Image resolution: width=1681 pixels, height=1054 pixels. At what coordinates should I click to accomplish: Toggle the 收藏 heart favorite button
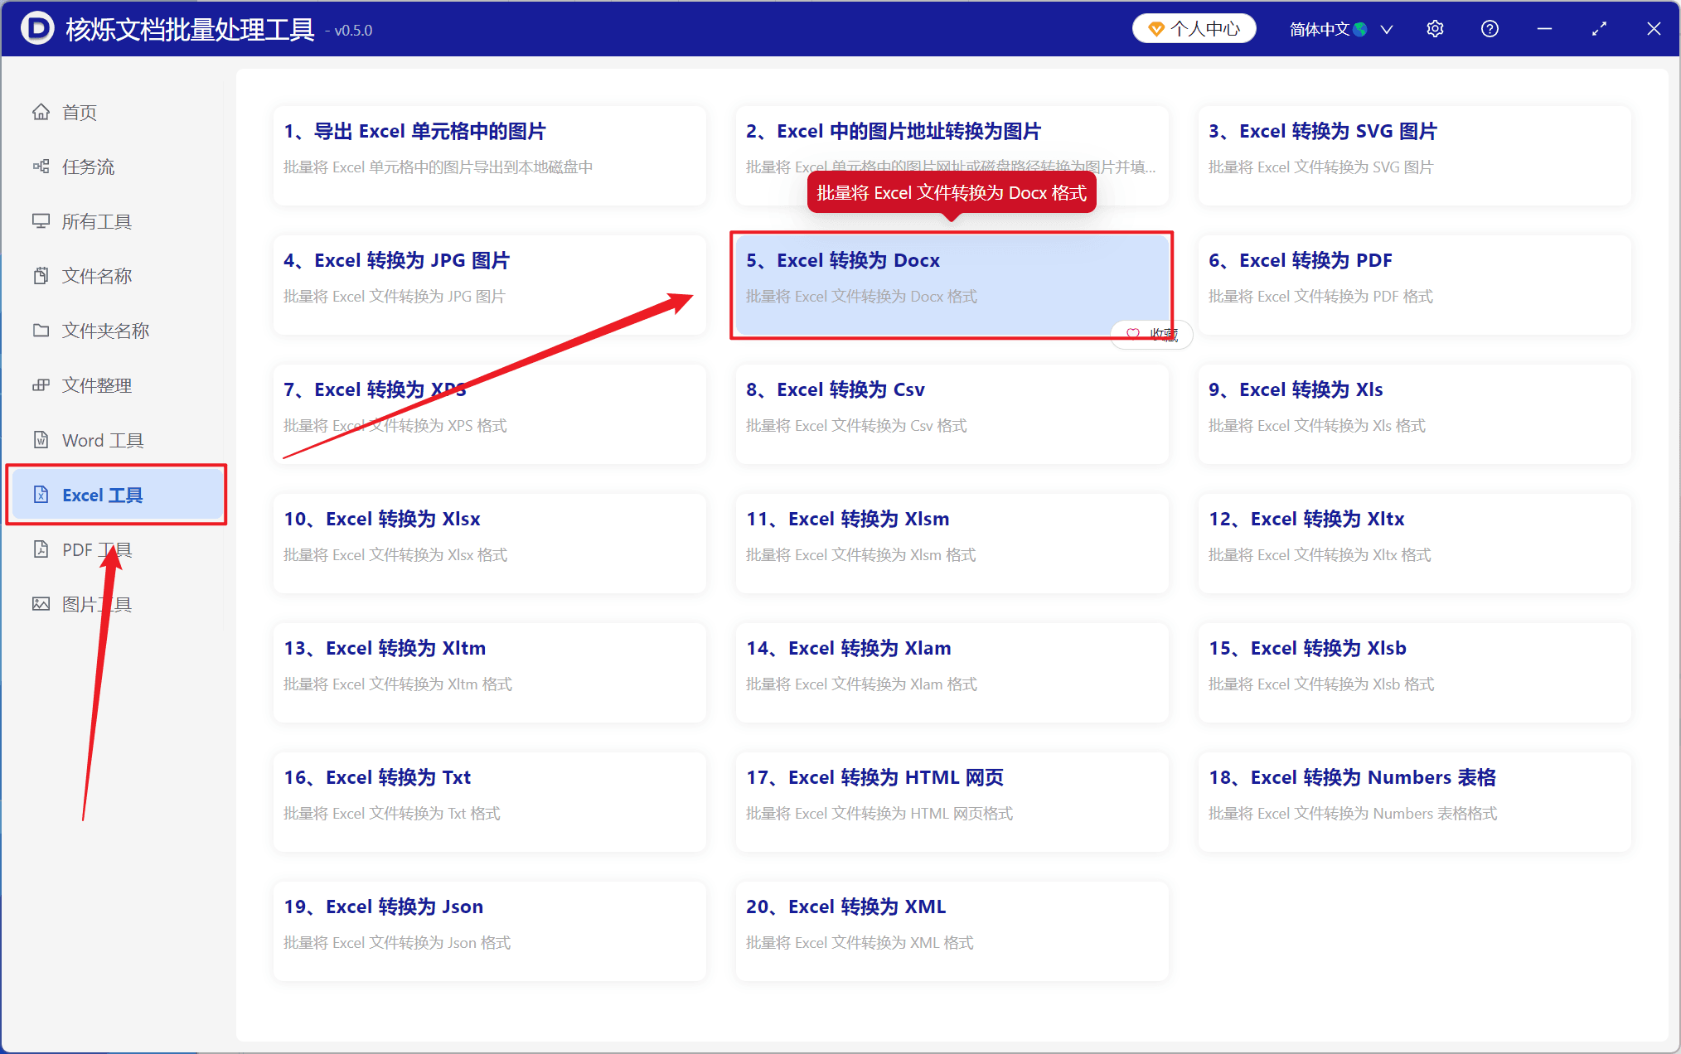(1151, 334)
